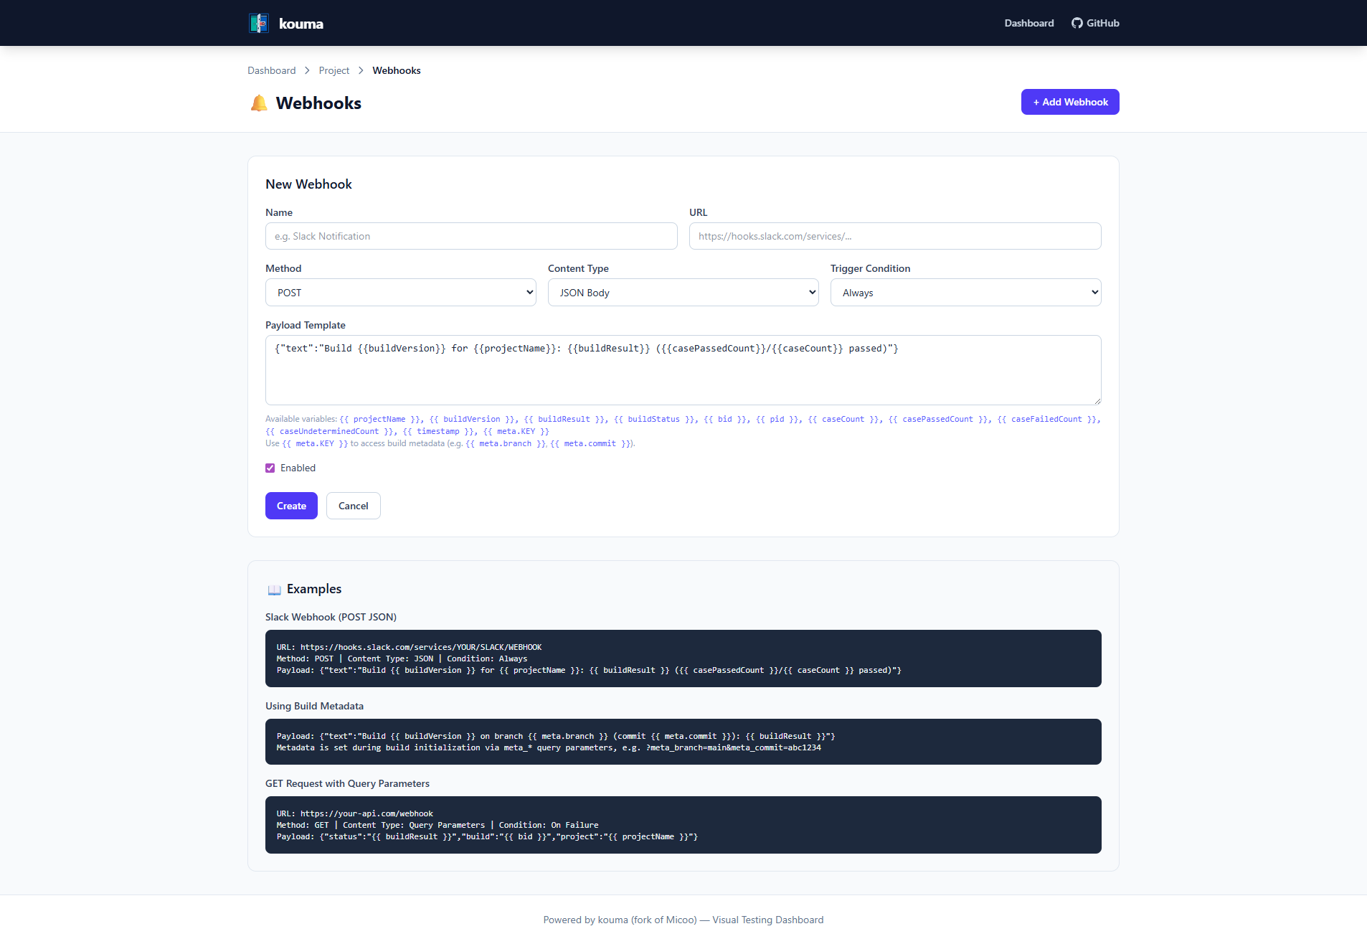Click the Dashboard breadcrumb link
Screen dimensions: 1367x944
(271, 70)
